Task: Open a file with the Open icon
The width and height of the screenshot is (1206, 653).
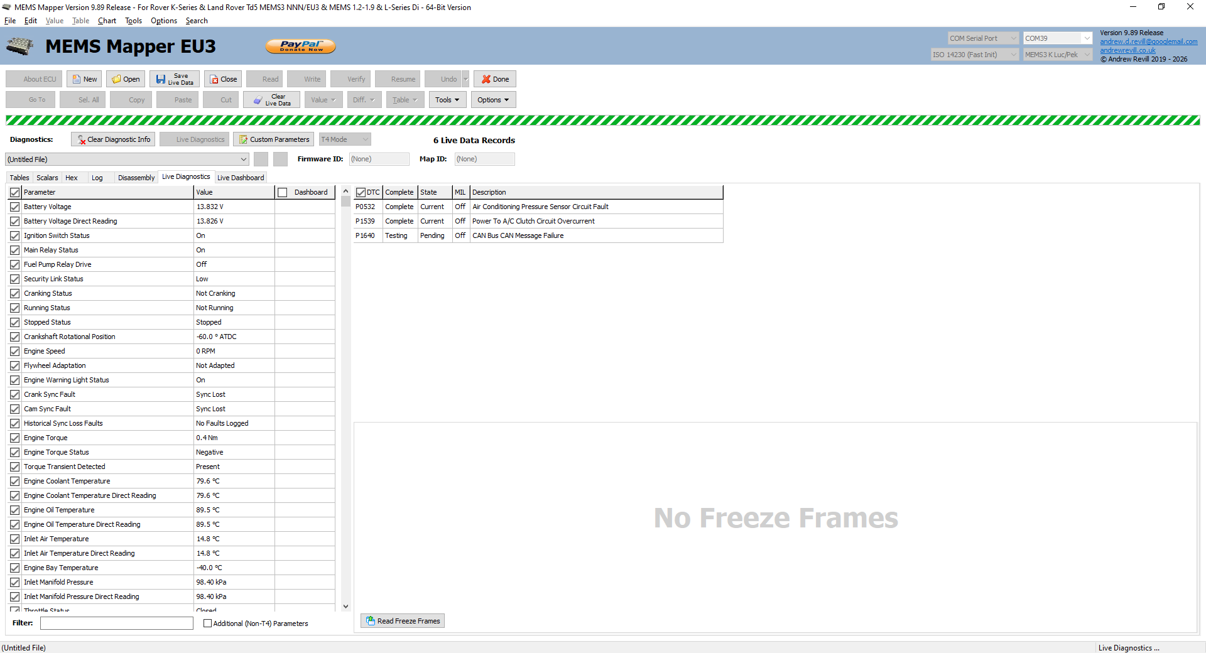Action: click(x=126, y=79)
